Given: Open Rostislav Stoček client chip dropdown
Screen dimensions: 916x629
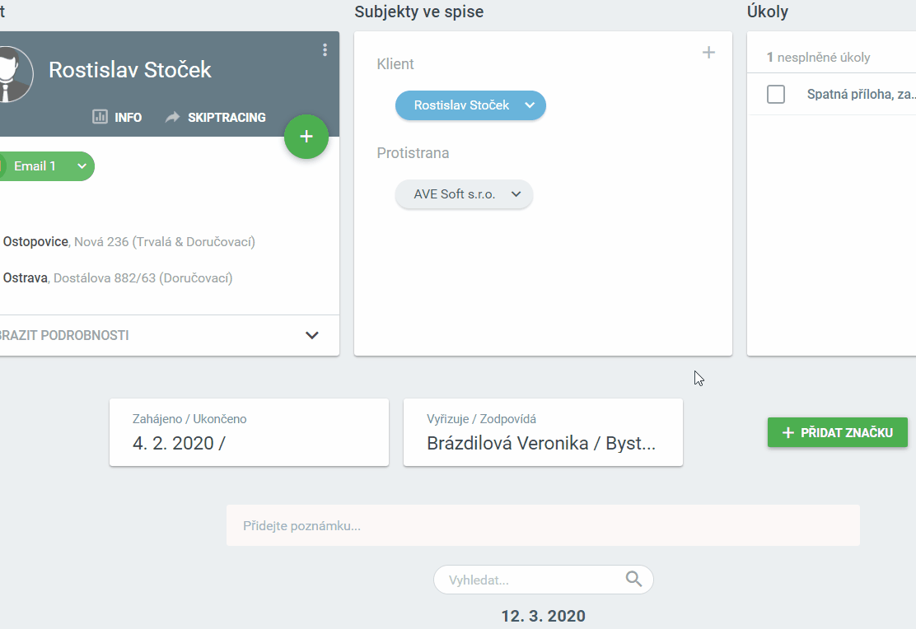Looking at the screenshot, I should 530,105.
